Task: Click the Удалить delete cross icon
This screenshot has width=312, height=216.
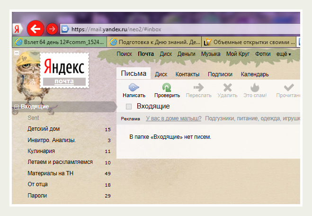Action: 227,88
